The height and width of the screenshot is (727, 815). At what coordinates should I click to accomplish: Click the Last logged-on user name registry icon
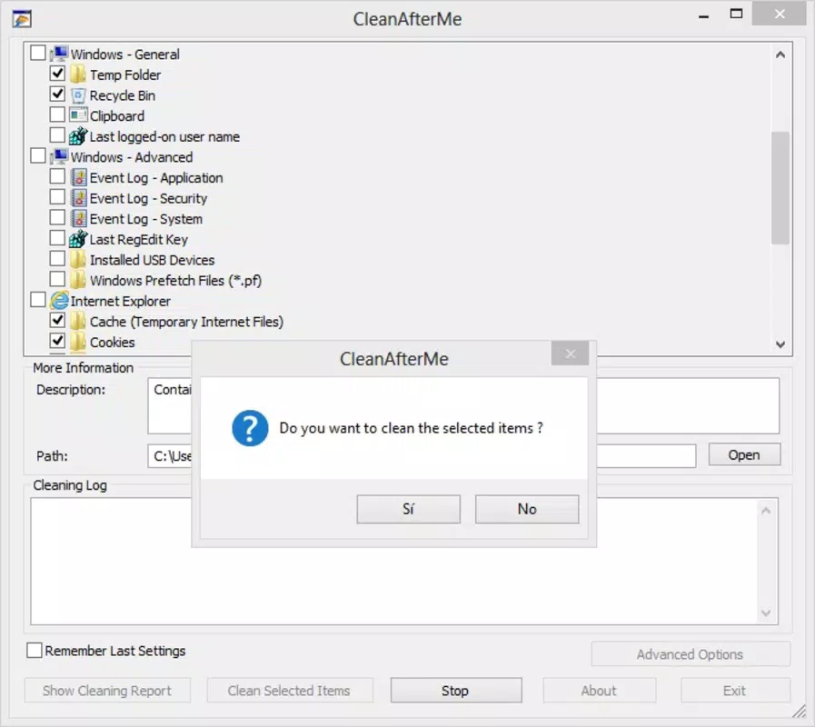tap(78, 136)
